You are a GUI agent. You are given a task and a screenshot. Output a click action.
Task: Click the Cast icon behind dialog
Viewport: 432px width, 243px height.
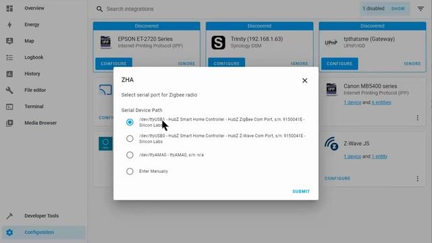pos(105,90)
